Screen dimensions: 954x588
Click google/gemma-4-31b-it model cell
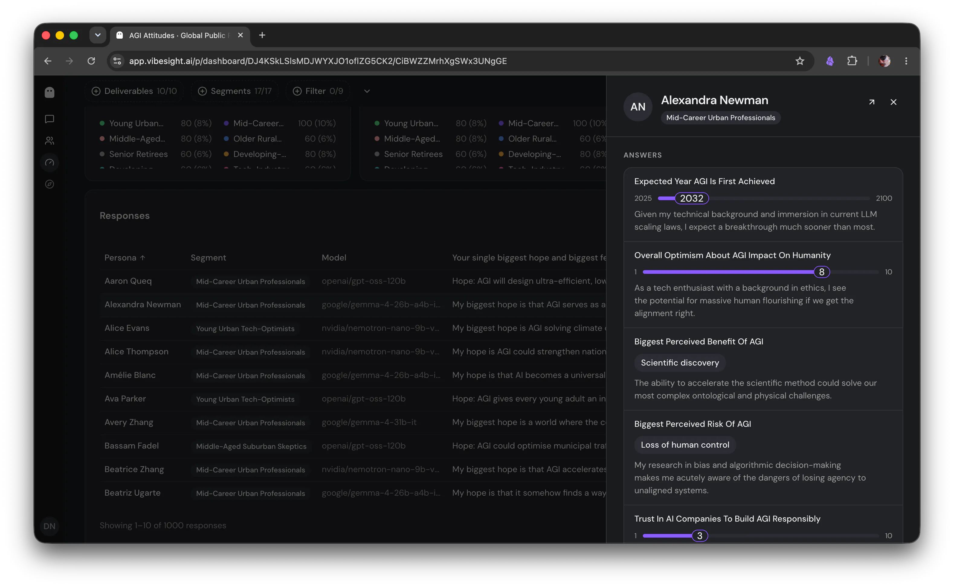[369, 422]
